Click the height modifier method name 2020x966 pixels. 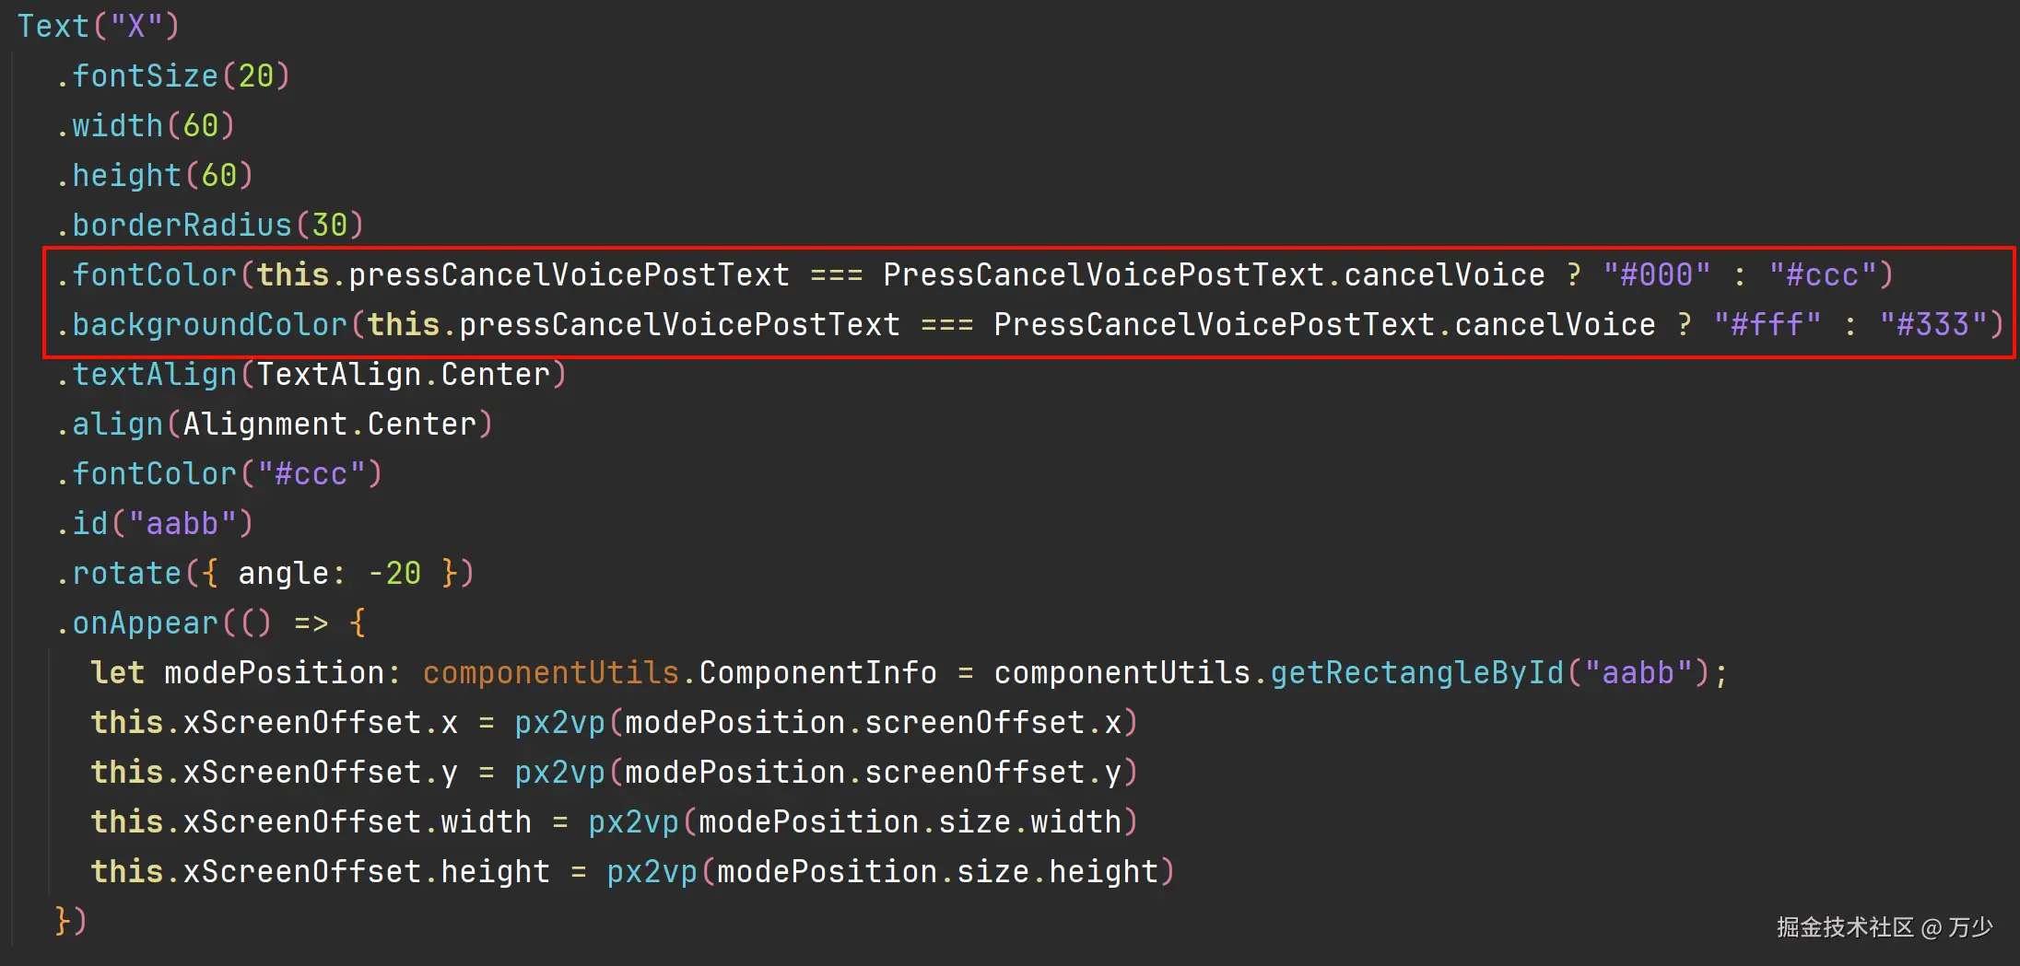[x=126, y=175]
